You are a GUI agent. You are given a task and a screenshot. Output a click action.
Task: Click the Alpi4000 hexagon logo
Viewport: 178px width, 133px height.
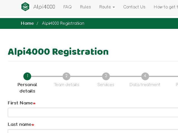click(x=25, y=7)
